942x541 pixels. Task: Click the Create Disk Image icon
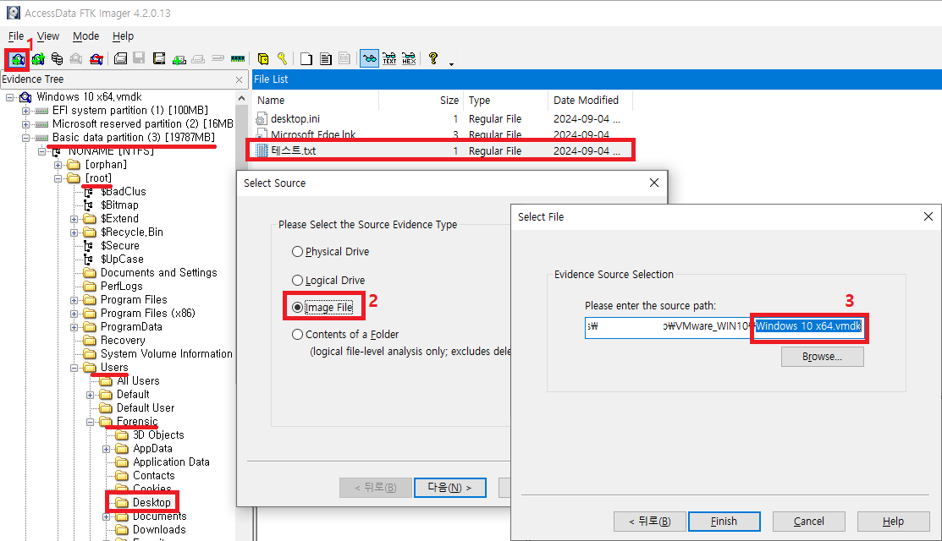[120, 58]
